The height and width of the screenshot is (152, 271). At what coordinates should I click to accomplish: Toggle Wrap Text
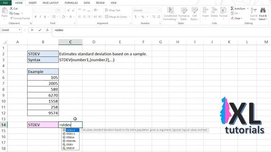(x=112, y=10)
